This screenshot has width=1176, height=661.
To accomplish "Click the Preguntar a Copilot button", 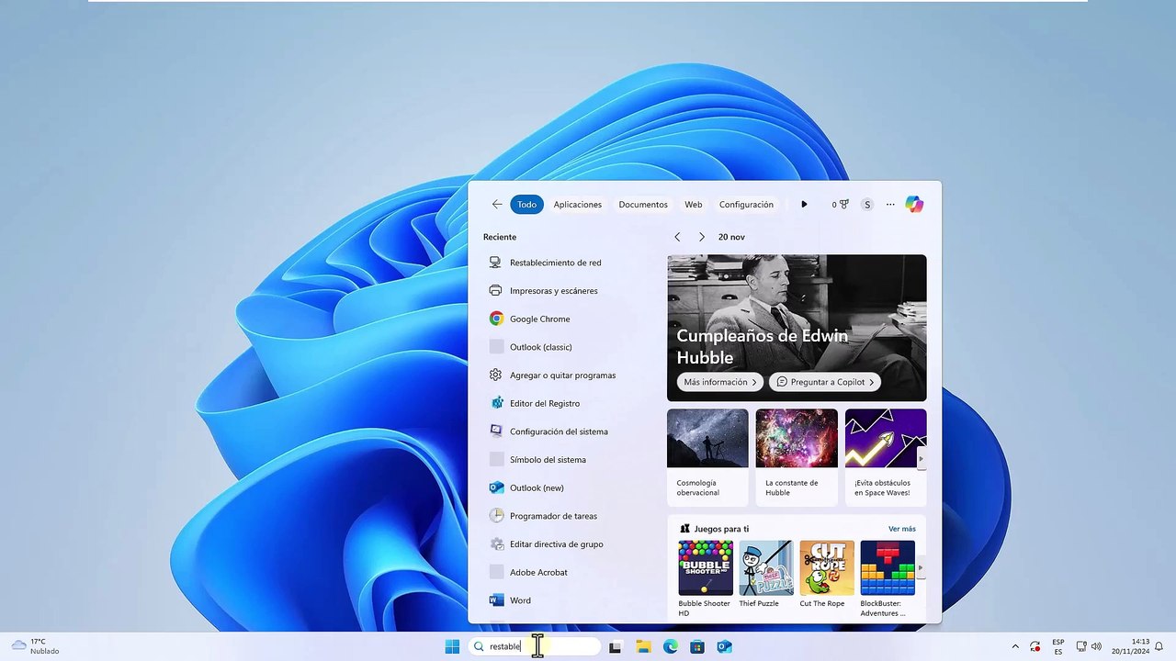I will point(825,382).
